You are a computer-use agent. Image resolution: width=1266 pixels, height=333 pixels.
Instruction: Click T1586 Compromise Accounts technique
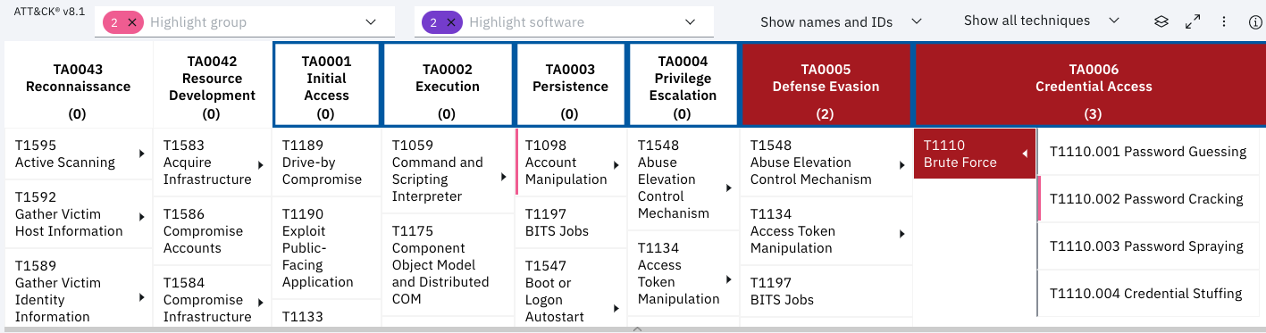click(x=213, y=231)
